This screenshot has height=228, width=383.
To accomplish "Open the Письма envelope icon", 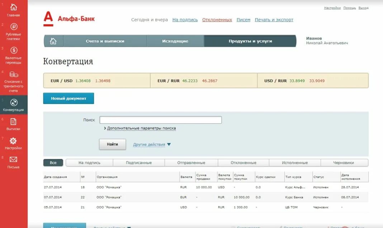I will coord(13,159).
